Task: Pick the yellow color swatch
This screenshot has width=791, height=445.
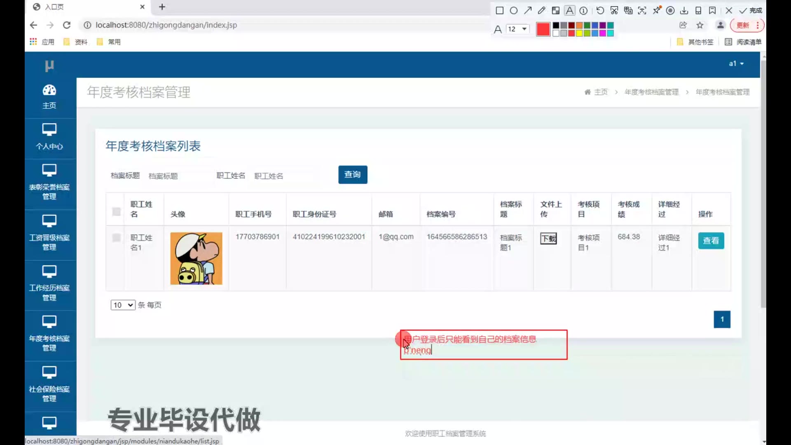Action: pos(579,33)
